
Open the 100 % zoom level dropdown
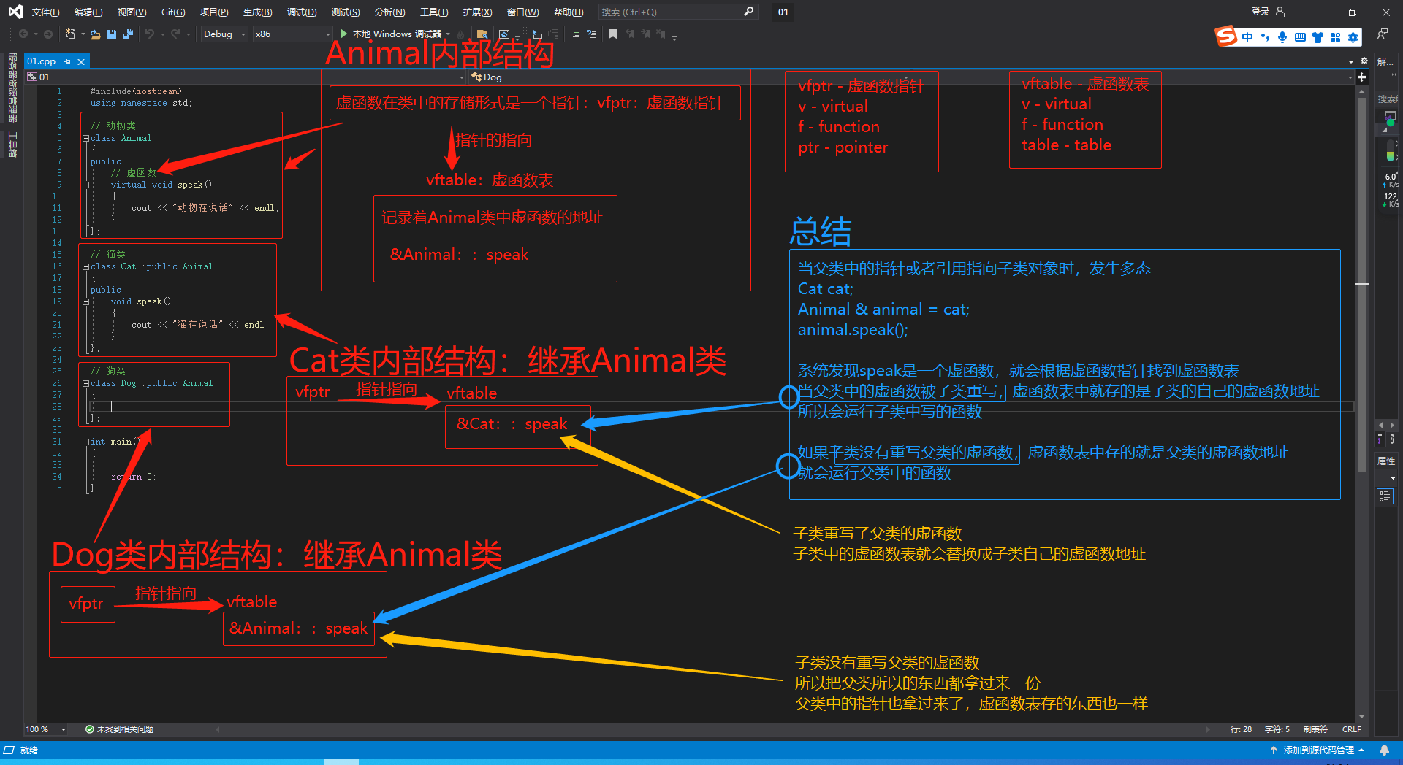[46, 729]
